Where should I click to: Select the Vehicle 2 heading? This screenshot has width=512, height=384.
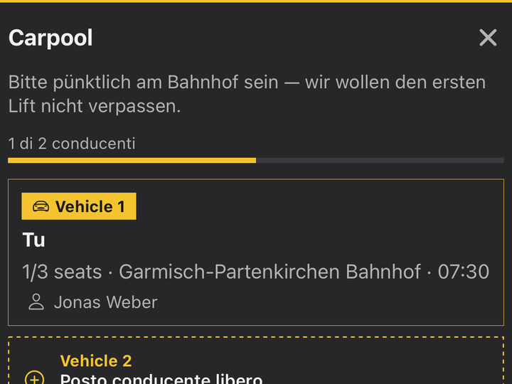pos(96,361)
